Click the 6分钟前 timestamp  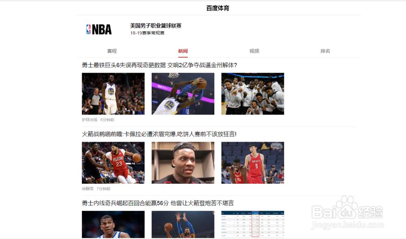pos(107,119)
